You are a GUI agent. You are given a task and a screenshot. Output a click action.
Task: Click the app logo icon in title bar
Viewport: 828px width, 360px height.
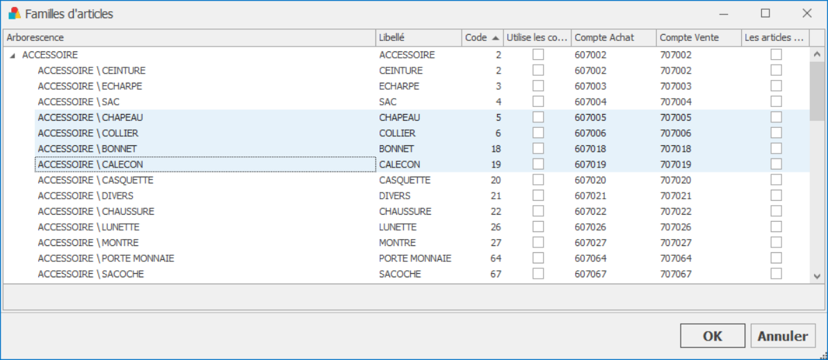click(x=15, y=14)
